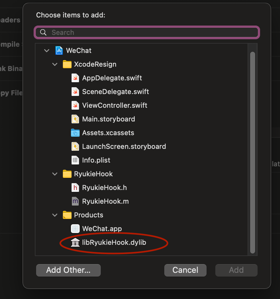Viewport: 280px width, 299px height.
Task: Click the WeChat Xcode project icon
Action: click(x=59, y=50)
